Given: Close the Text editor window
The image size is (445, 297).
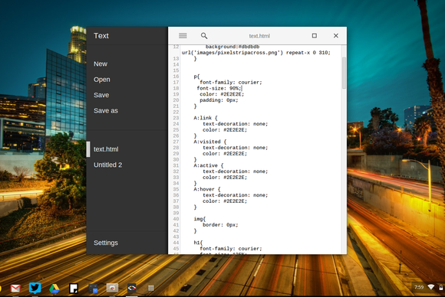Looking at the screenshot, I should click(336, 36).
